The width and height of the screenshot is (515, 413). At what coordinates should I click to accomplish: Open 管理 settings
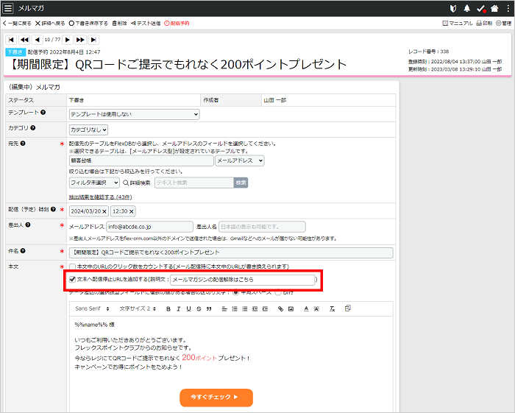coord(503,24)
